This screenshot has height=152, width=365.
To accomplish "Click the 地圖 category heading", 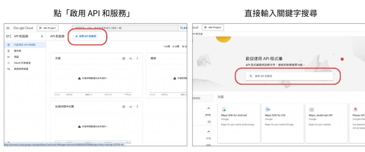I will (x=221, y=97).
